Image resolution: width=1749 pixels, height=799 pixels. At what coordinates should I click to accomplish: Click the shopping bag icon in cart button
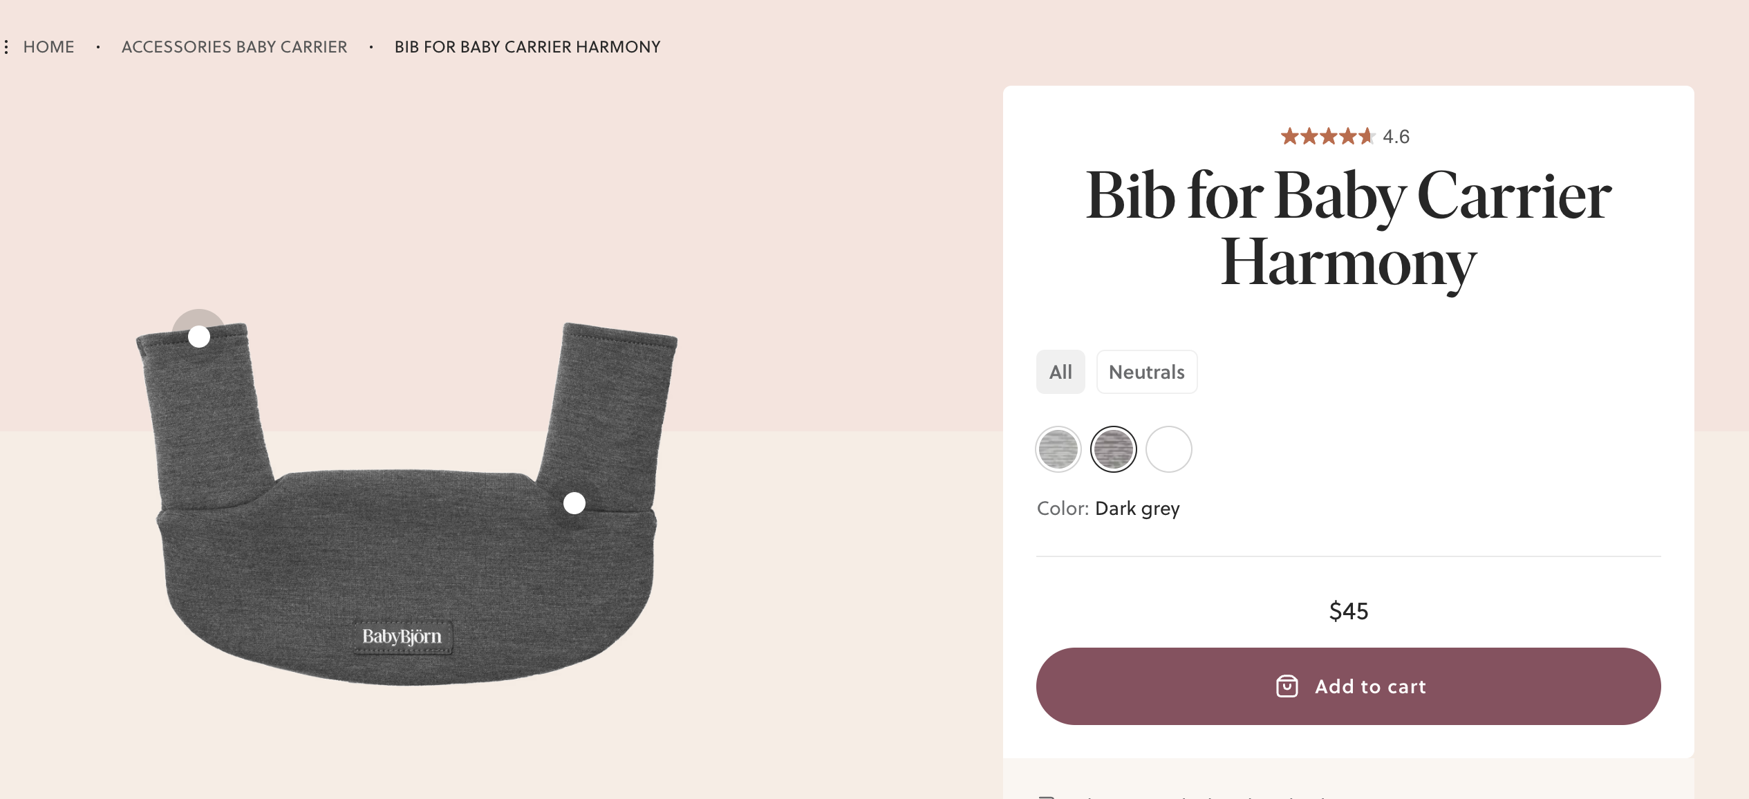tap(1287, 686)
